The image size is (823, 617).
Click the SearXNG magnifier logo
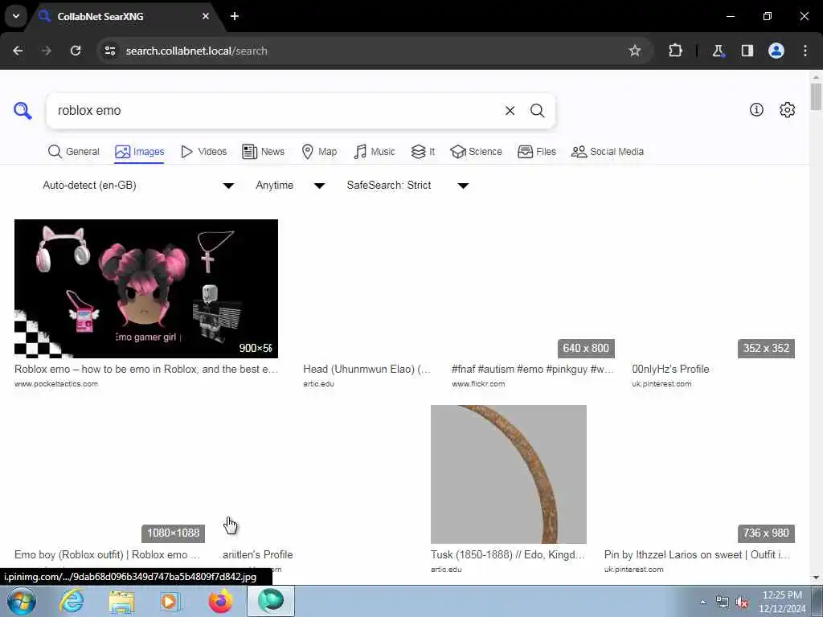point(23,111)
